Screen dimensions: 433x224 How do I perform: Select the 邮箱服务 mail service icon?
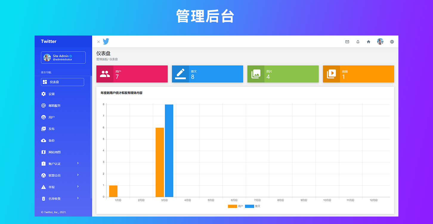coord(43,105)
